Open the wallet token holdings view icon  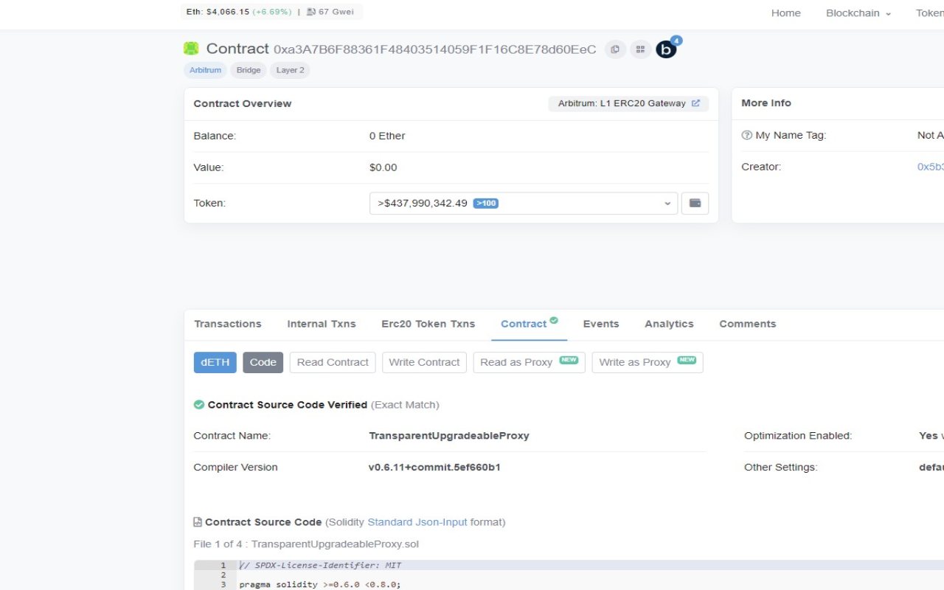tap(695, 203)
